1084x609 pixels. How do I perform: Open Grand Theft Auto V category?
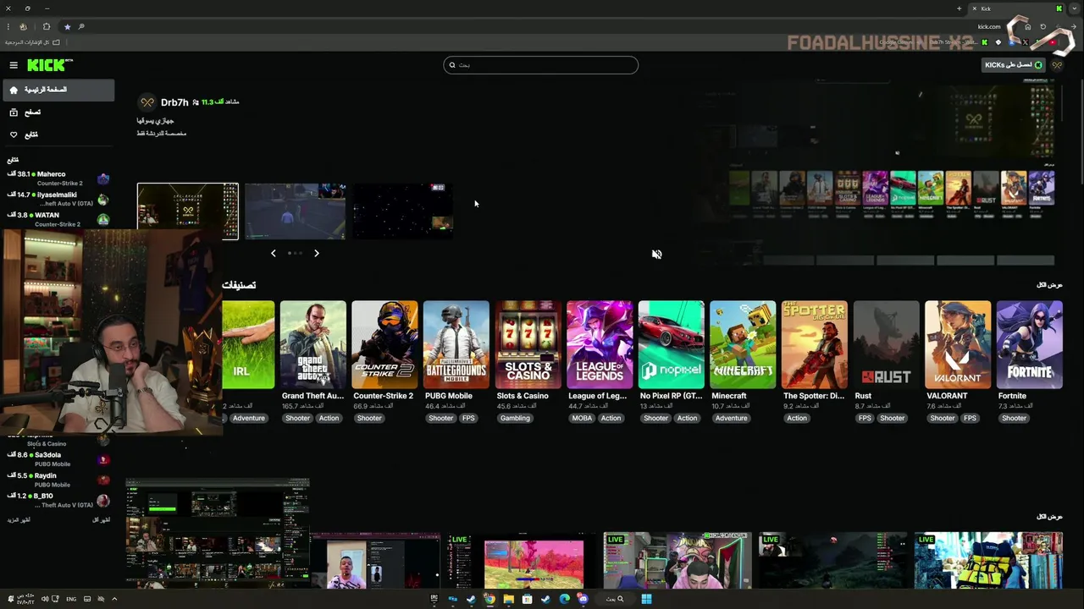[x=313, y=344]
